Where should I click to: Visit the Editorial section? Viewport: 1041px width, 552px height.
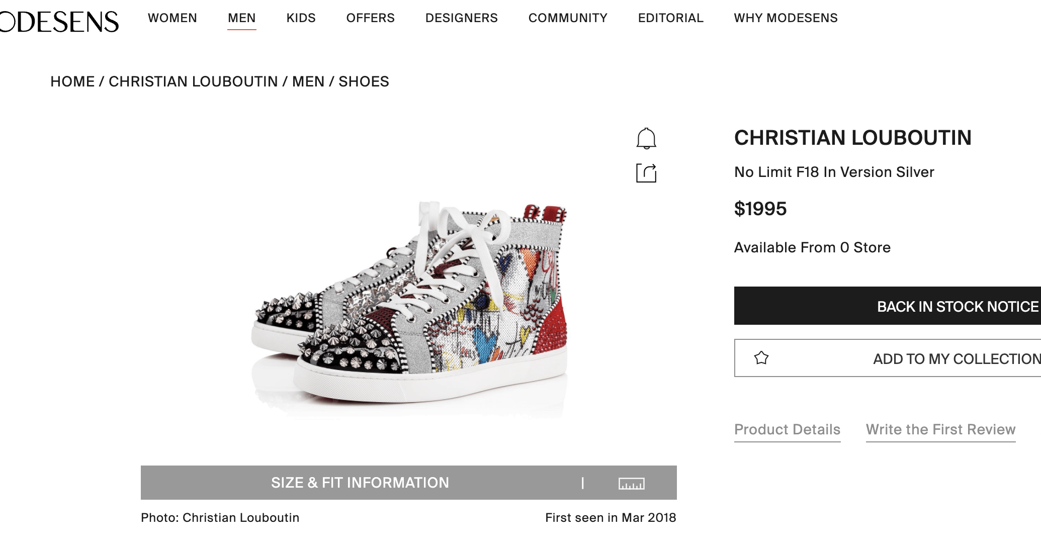point(670,18)
